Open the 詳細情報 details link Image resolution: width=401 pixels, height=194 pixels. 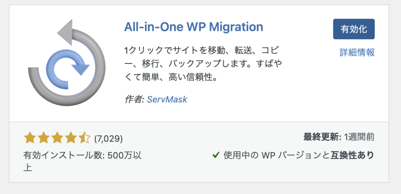357,52
